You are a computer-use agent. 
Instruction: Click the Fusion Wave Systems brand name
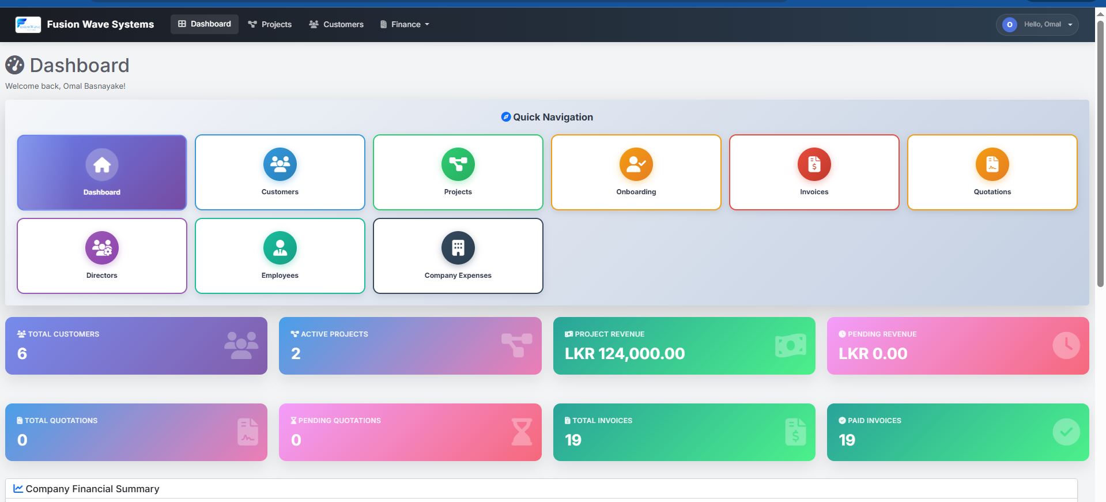[100, 24]
